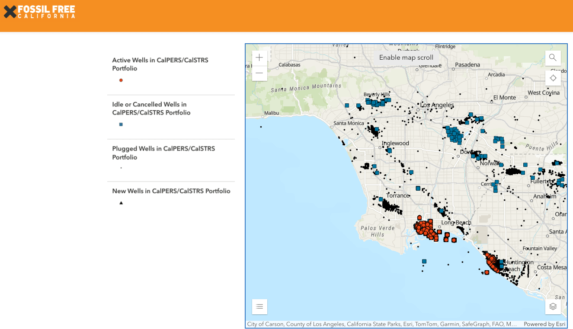Click Los Angeles label on map
Image resolution: width=573 pixels, height=329 pixels.
437,105
